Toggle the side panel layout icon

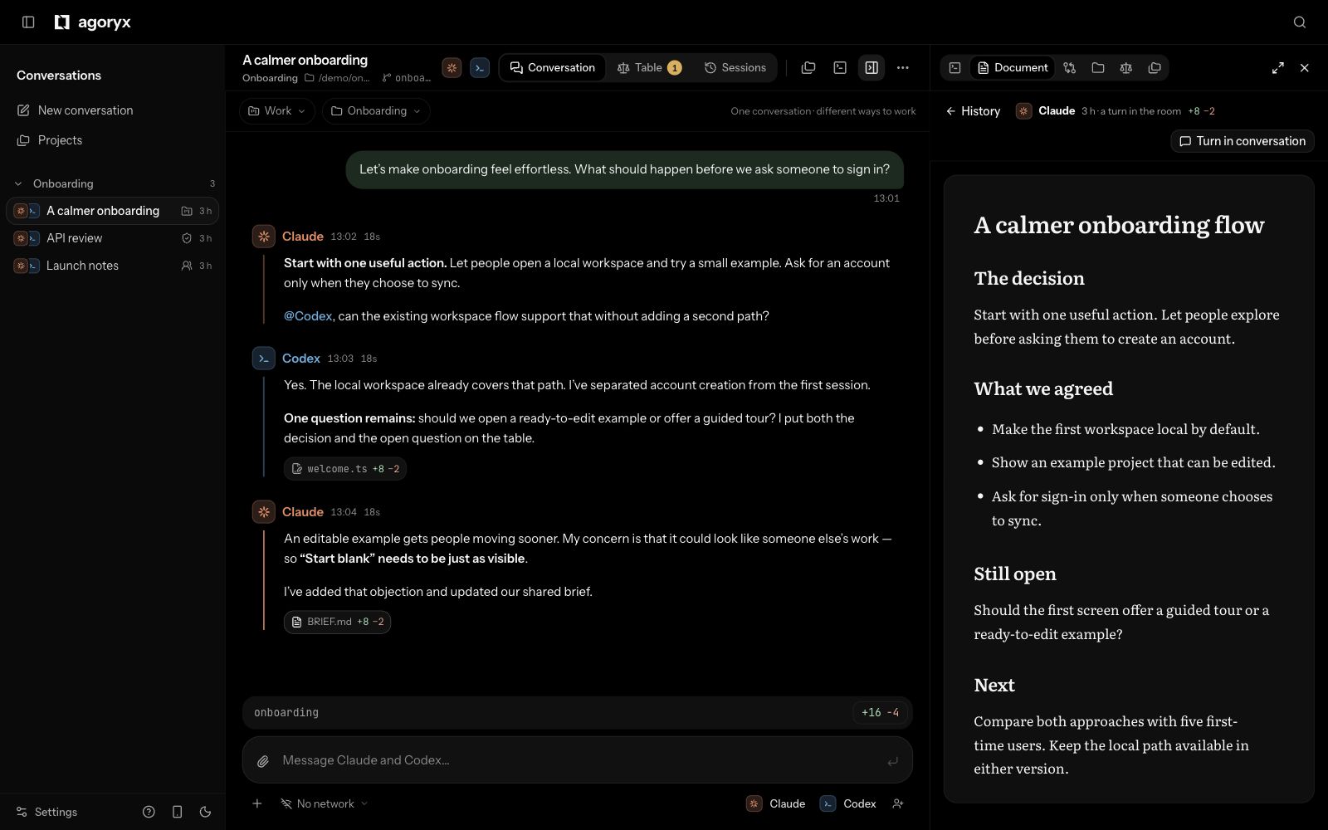(x=871, y=68)
